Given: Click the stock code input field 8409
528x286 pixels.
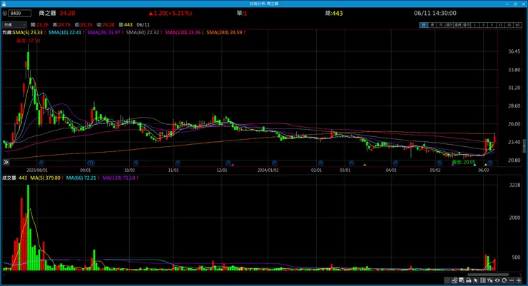Looking at the screenshot, I should 19,13.
